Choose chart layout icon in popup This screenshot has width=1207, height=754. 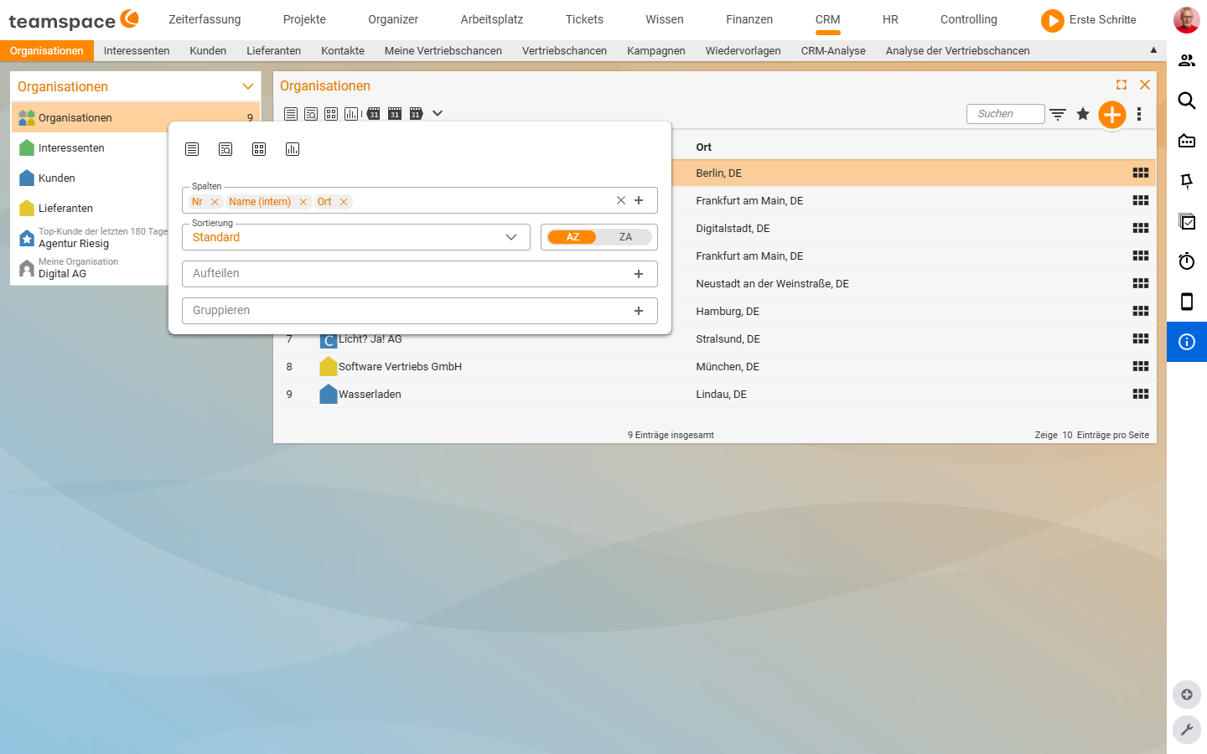tap(293, 149)
